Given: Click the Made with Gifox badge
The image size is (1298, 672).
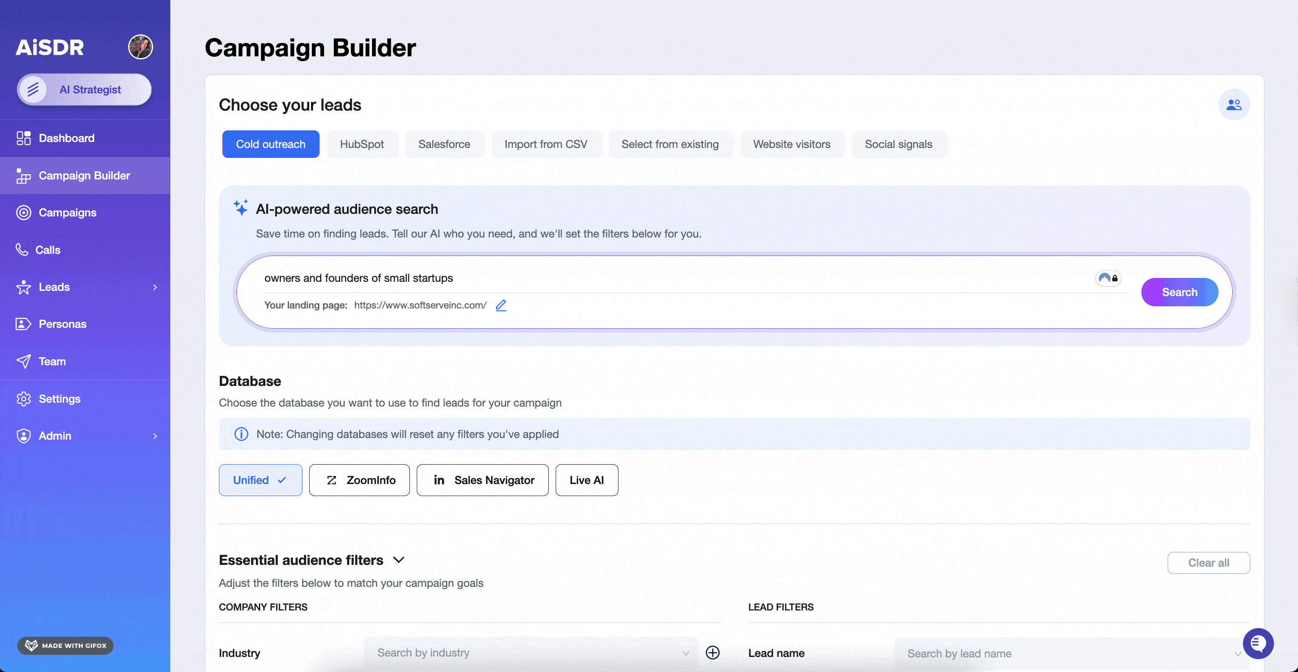Looking at the screenshot, I should point(65,645).
